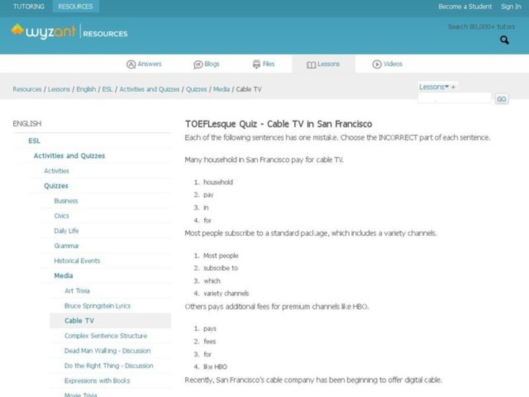Open Bruce Springsteen Lyrics quiz
The image size is (529, 397).
(97, 306)
